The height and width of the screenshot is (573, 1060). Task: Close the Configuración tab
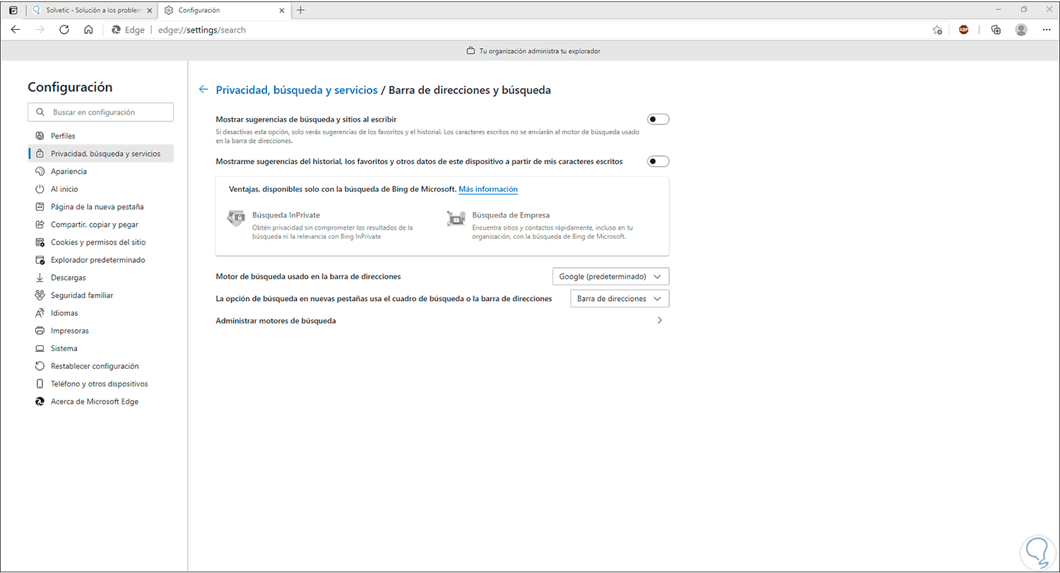tap(281, 11)
